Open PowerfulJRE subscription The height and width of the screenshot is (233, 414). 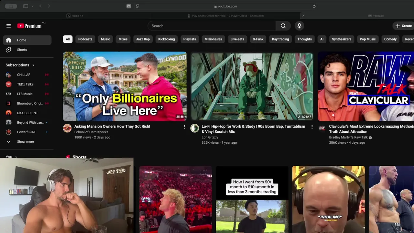(x=27, y=132)
